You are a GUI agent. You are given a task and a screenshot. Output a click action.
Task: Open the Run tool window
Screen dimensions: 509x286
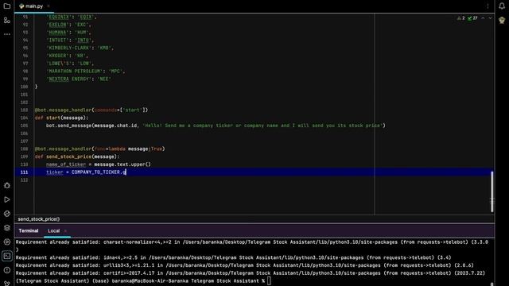tap(7, 199)
